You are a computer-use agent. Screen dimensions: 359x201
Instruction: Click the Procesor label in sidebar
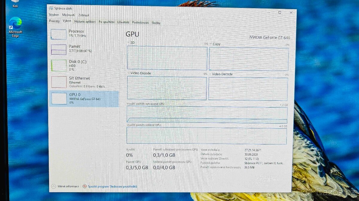76,31
